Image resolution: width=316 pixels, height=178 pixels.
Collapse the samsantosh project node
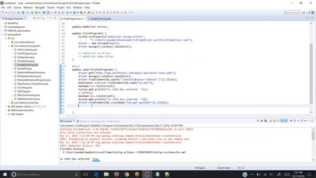[3, 35]
